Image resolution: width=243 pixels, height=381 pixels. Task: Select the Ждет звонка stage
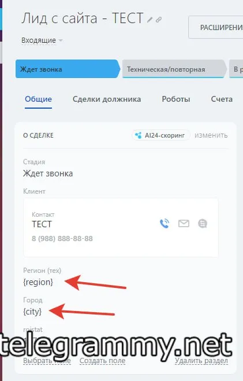[68, 69]
